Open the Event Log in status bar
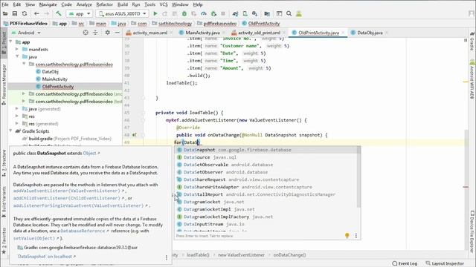The width and height of the screenshot is (476, 267). [405, 264]
